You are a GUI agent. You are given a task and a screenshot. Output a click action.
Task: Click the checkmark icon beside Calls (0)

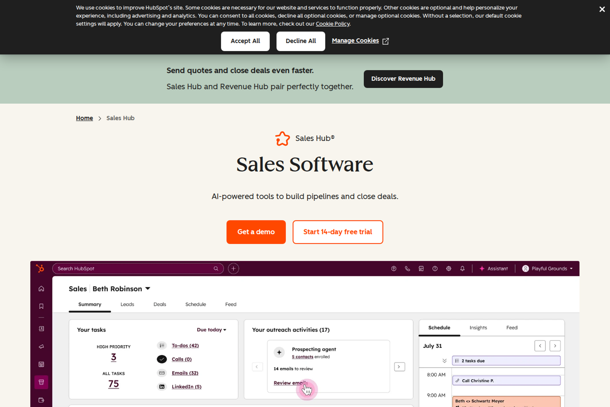point(162,359)
